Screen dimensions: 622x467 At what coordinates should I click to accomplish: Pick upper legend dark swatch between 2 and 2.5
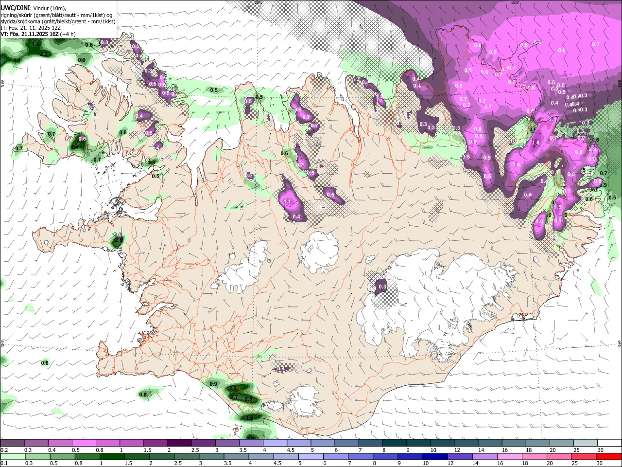coord(179,443)
